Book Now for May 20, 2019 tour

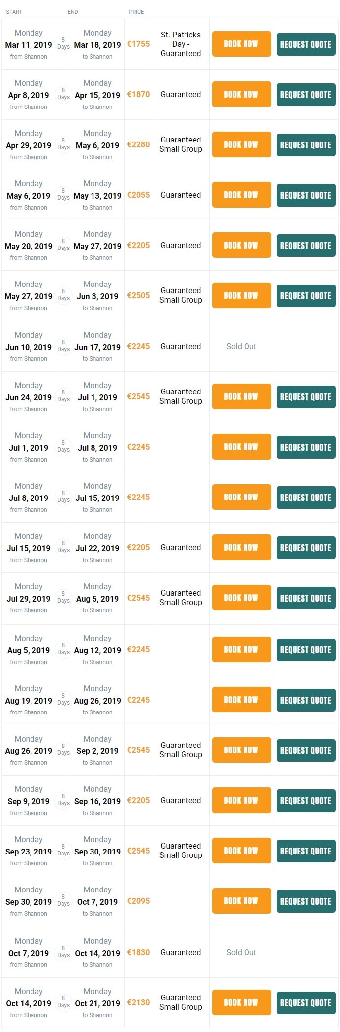241,245
